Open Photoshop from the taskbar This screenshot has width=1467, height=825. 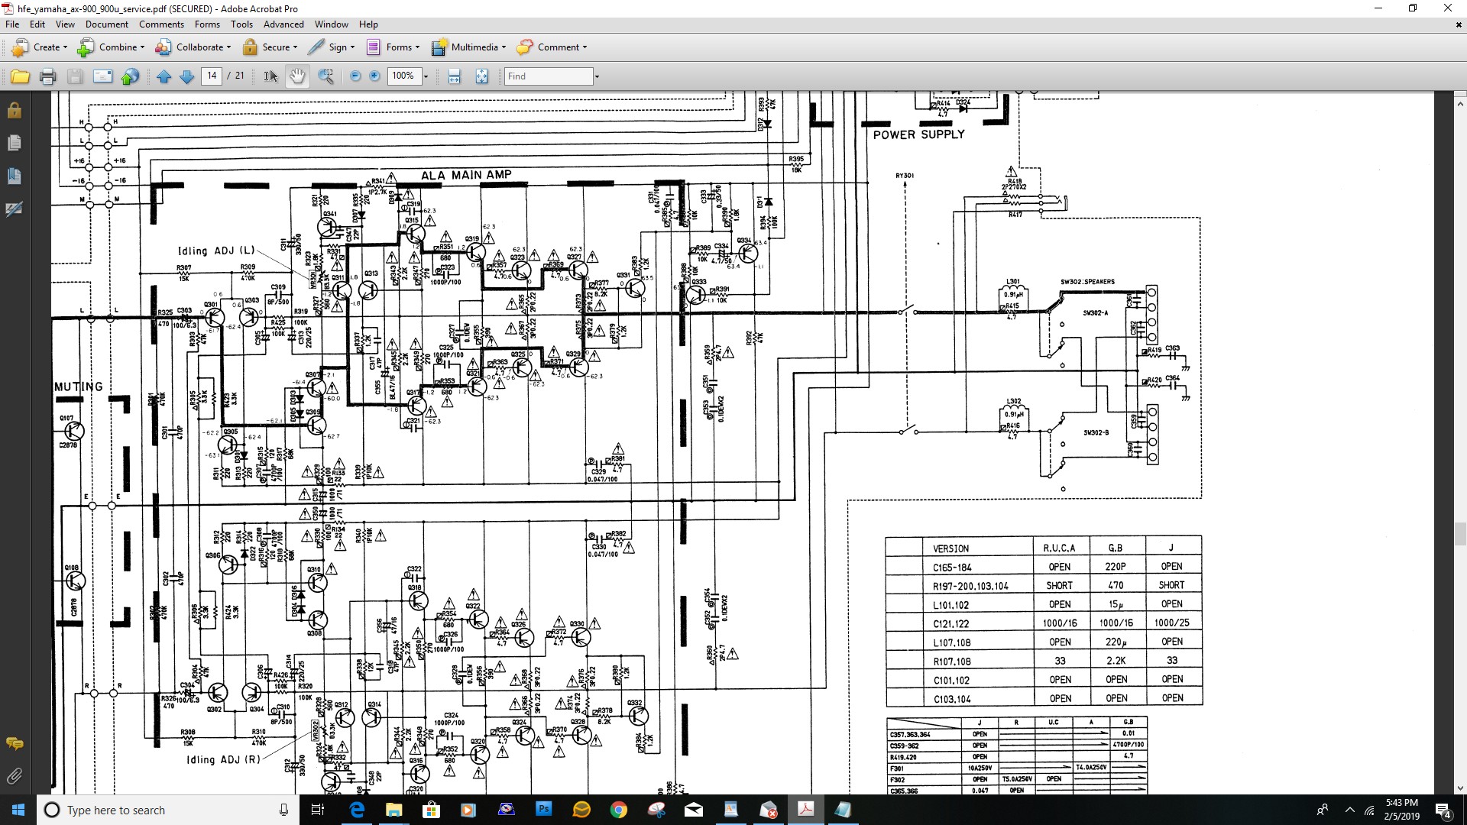(x=543, y=809)
